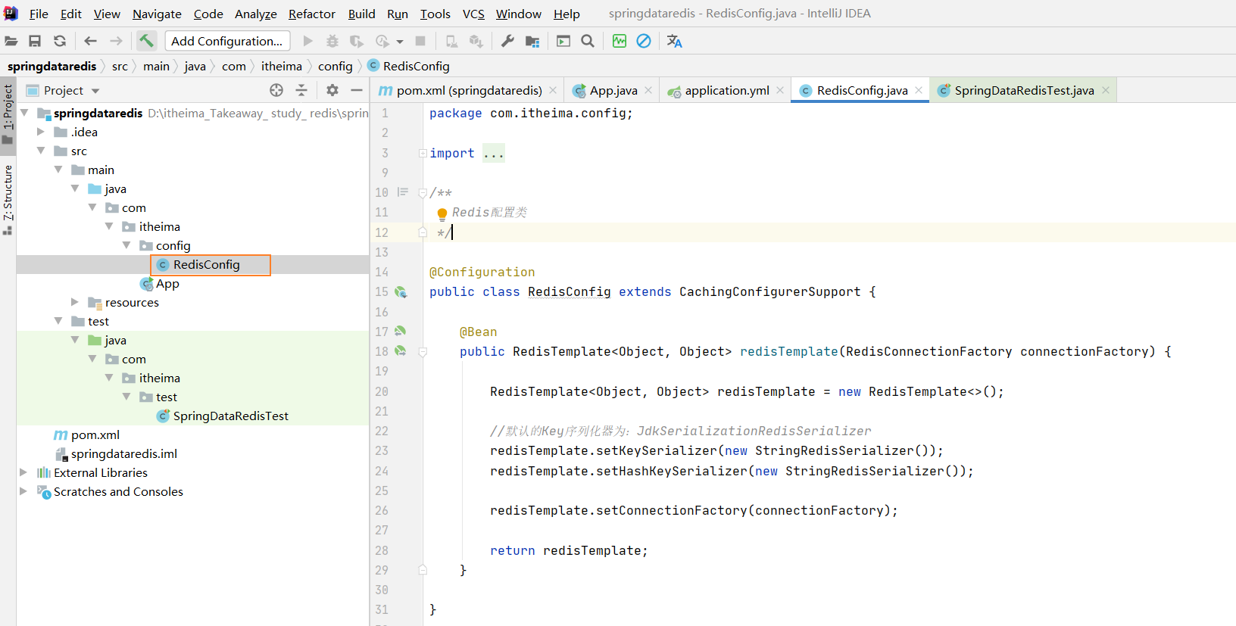The width and height of the screenshot is (1236, 626).
Task: Click the blue slashed-circle toolbar icon
Action: (644, 41)
